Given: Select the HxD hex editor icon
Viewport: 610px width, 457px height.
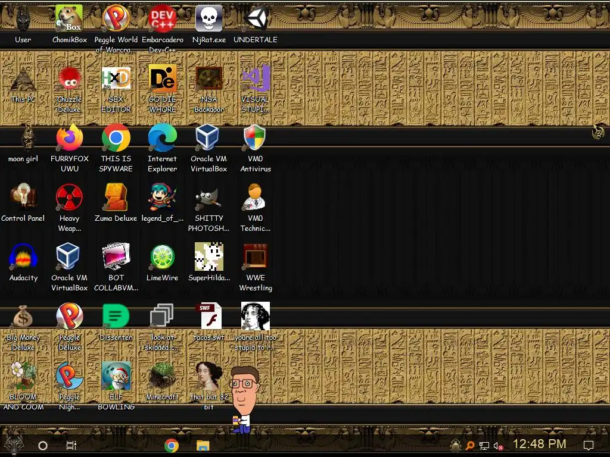Looking at the screenshot, I should [x=116, y=79].
